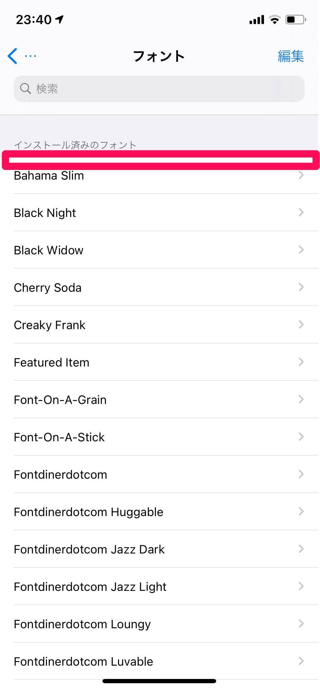Tap the 編集 edit button
320x690 pixels.
coord(291,56)
